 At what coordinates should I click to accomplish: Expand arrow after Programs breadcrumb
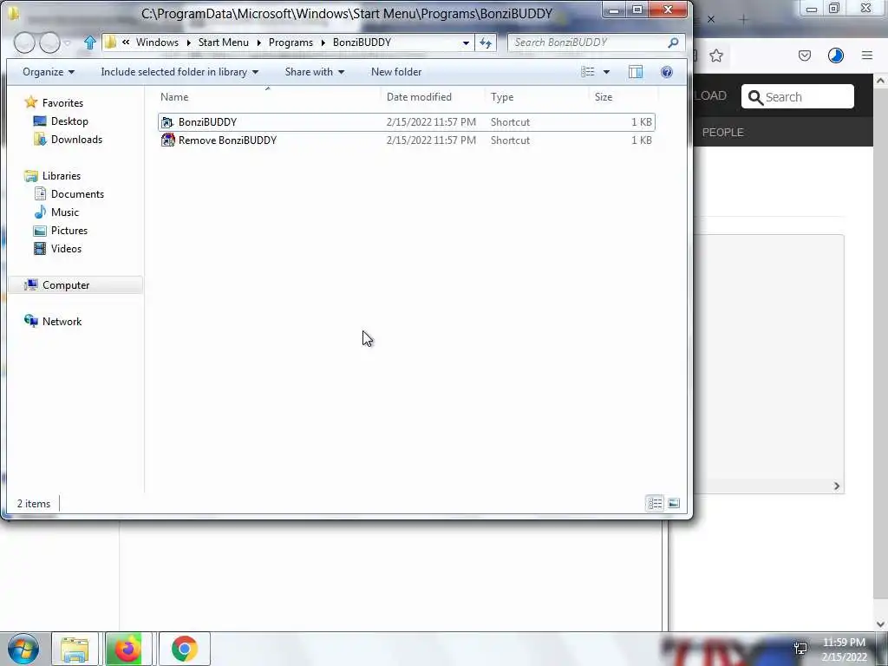pos(323,42)
